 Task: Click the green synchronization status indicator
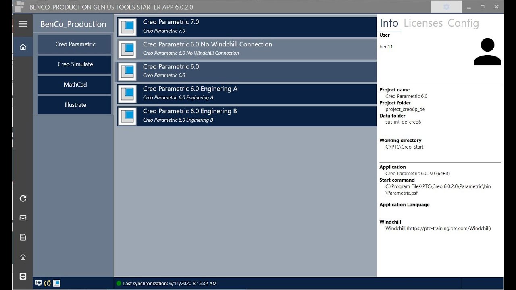point(119,283)
